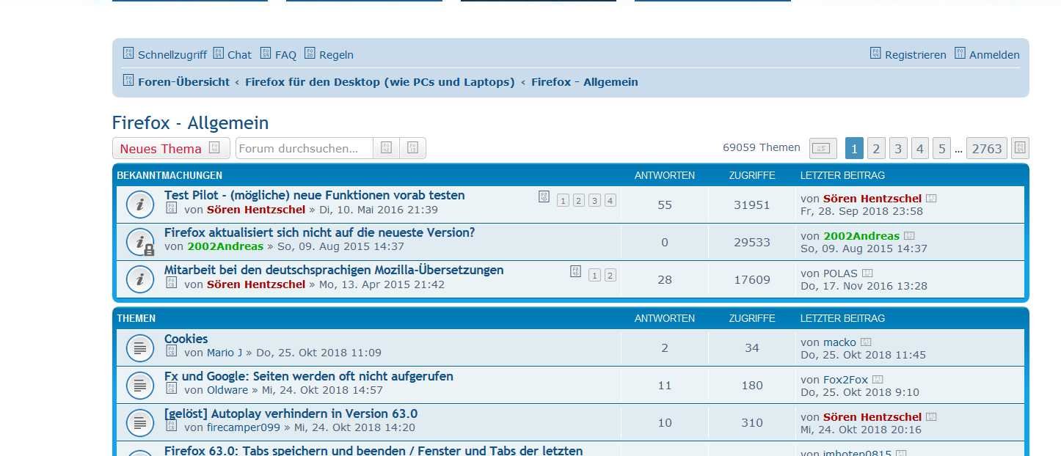Focus the 'Forum durchsuchen' search field
The image size is (1061, 456).
(x=305, y=148)
